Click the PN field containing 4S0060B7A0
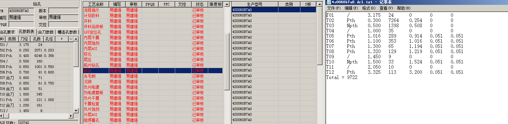 coord(21,11)
